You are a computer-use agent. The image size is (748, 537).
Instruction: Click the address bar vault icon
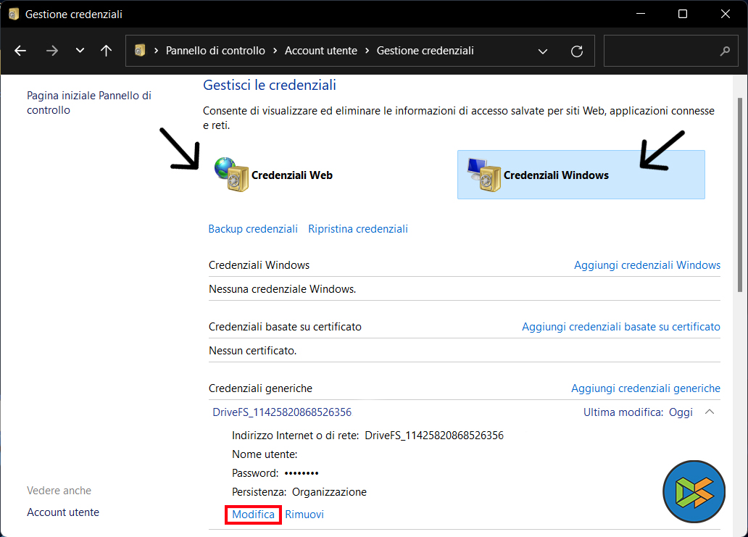tap(141, 51)
